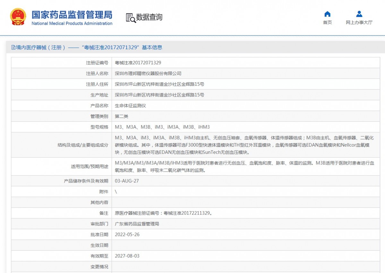Click the national emblem logo
This screenshot has width=385, height=273.
18,17
